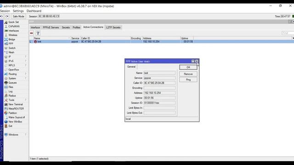Open Files menu
This screenshot has height=165, width=294.
point(11,87)
